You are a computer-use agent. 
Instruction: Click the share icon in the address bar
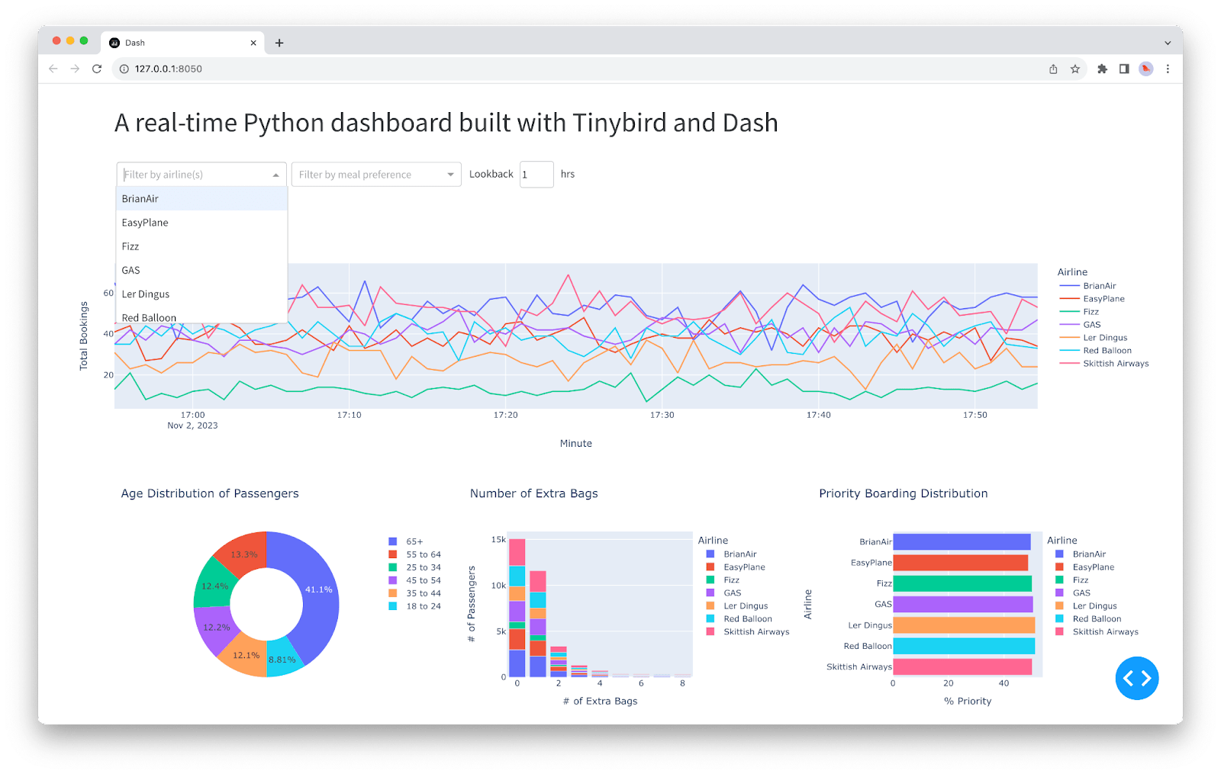pos(1052,69)
